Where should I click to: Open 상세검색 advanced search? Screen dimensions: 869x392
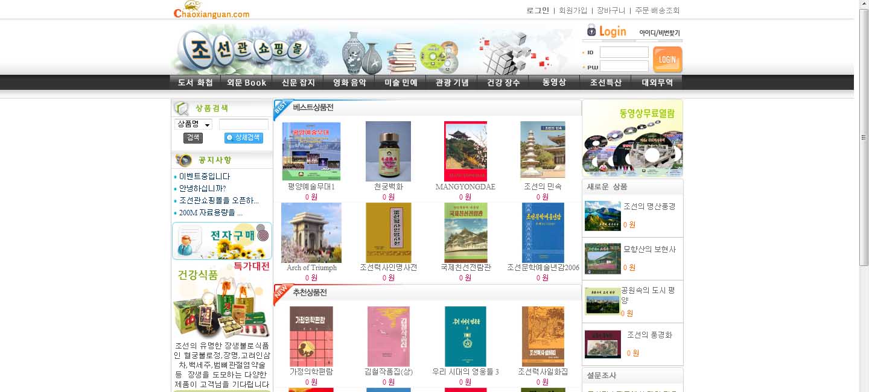(x=243, y=138)
